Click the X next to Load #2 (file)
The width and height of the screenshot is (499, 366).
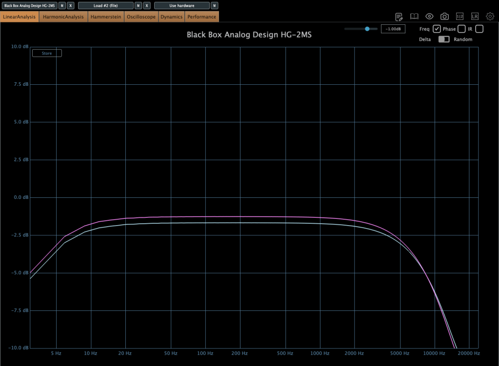click(x=147, y=6)
